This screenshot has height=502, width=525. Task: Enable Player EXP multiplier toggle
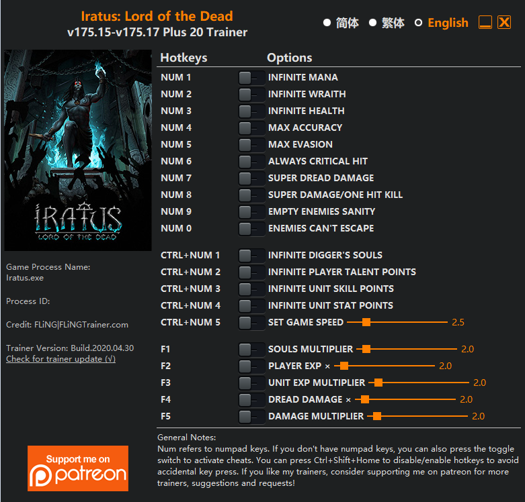pos(251,366)
